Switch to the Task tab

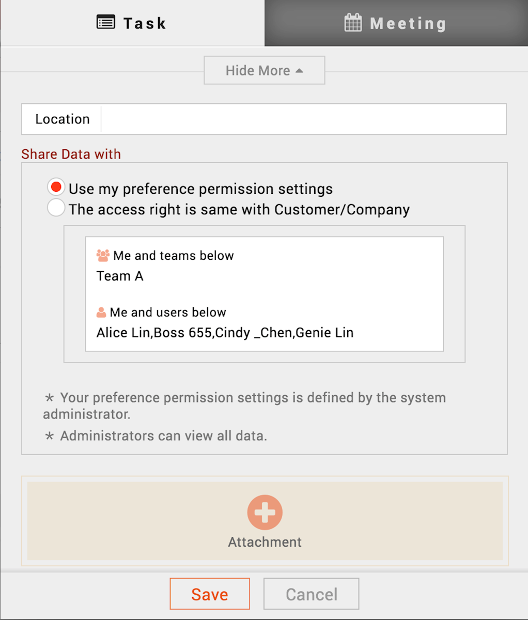click(x=132, y=23)
